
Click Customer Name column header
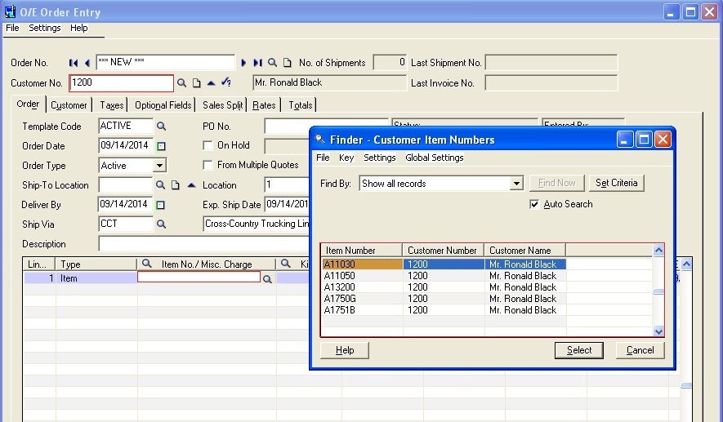pos(524,250)
